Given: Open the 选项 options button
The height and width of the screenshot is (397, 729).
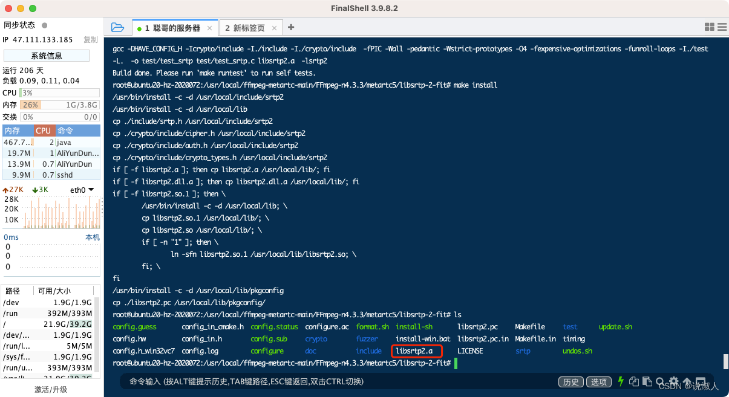Looking at the screenshot, I should pos(598,381).
